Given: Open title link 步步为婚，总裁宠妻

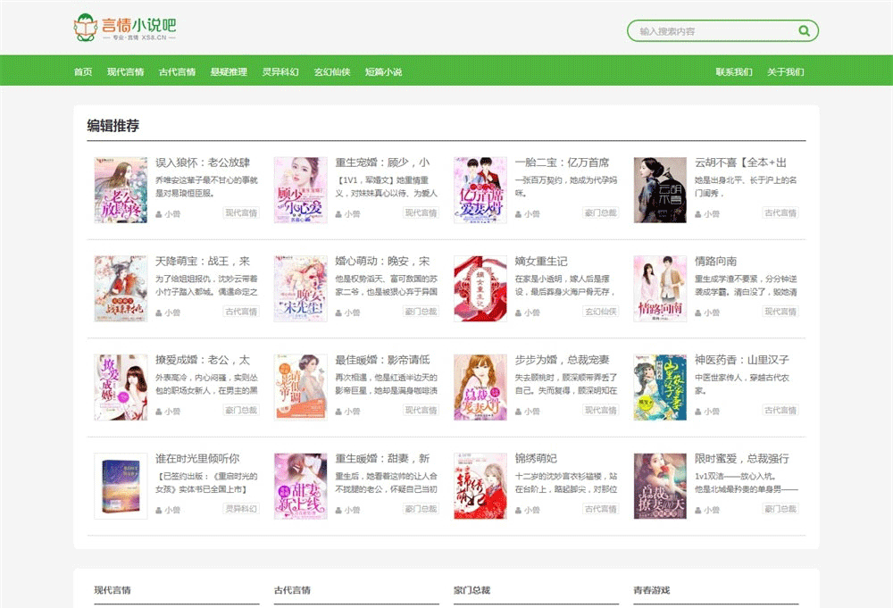Looking at the screenshot, I should click(562, 360).
